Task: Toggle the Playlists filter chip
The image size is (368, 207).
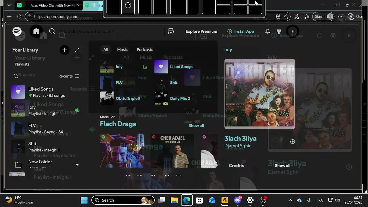Action: (22, 64)
